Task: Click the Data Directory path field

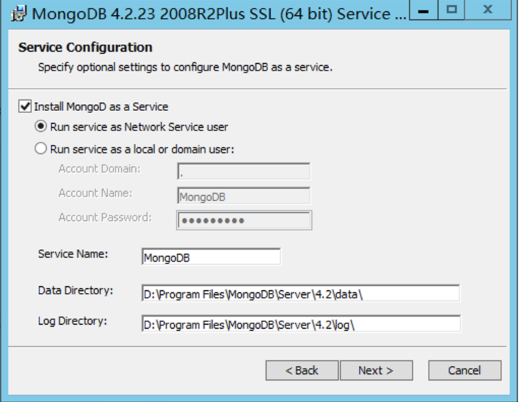Action: (300, 294)
